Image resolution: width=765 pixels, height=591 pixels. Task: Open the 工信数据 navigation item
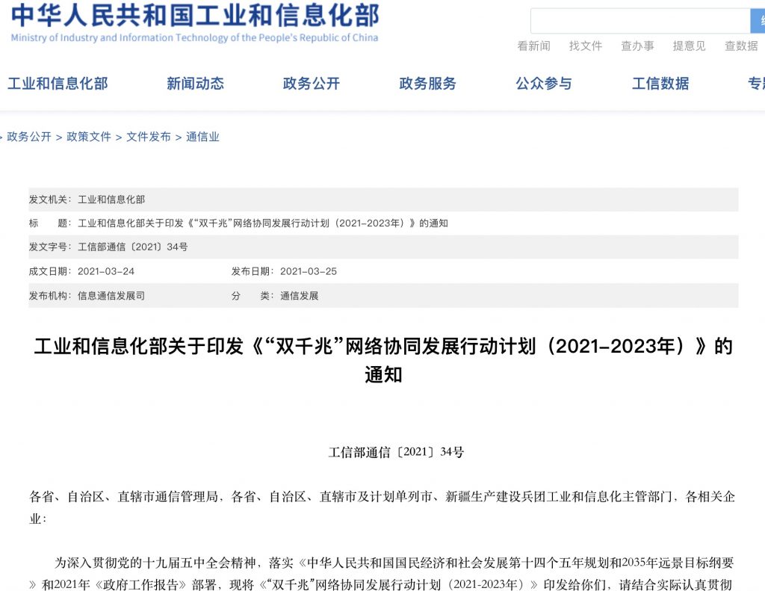coord(660,84)
